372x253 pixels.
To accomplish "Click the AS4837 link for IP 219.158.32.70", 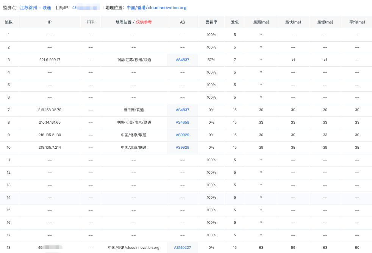I will pos(182,110).
